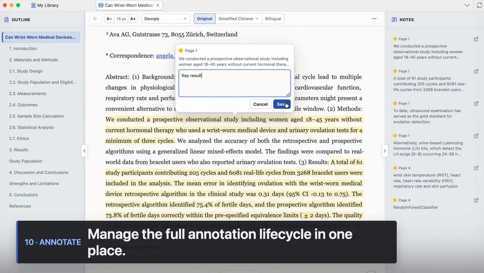Select 'Alternatively, urine-based Luteinizing Hormone' note
484x273 pixels.
point(428,149)
